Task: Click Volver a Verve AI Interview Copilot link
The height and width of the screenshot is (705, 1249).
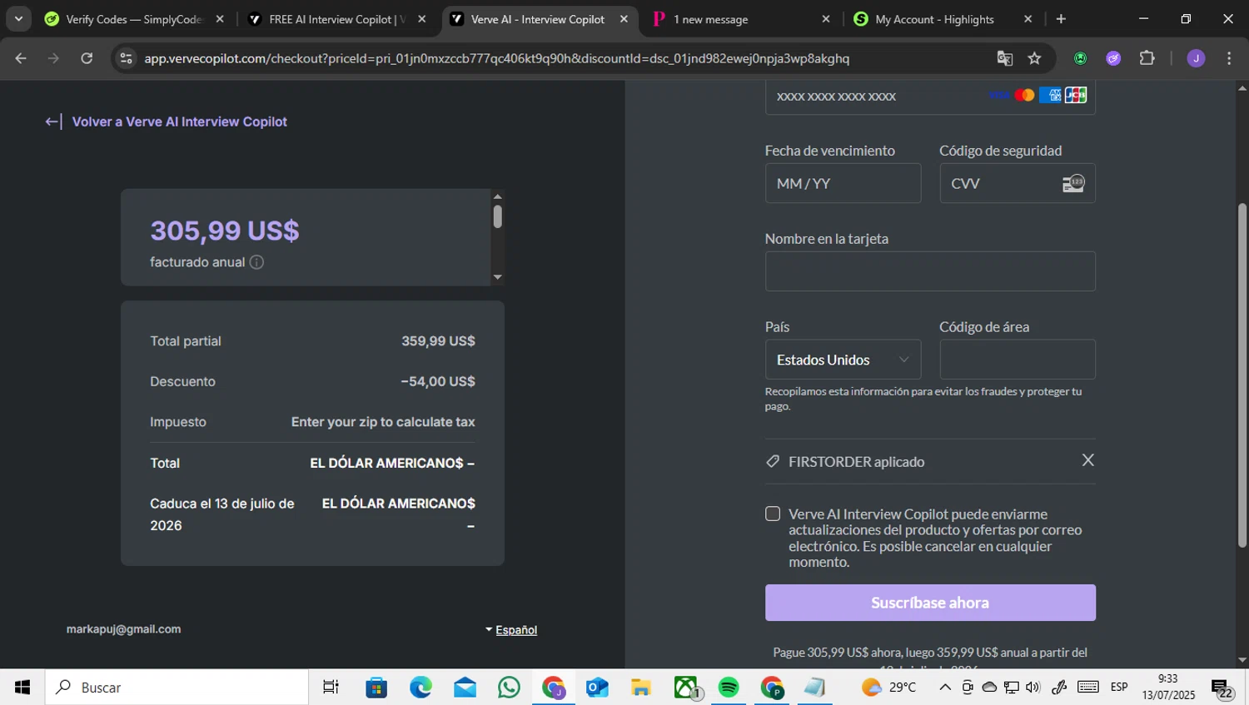Action: [179, 122]
